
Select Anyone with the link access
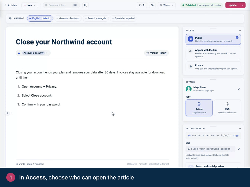213,53
